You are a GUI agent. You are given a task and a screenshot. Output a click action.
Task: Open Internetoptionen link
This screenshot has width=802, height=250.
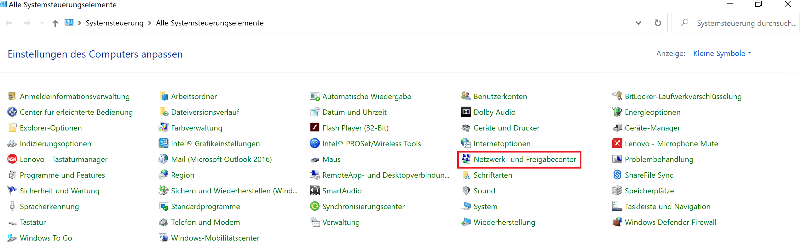click(502, 144)
